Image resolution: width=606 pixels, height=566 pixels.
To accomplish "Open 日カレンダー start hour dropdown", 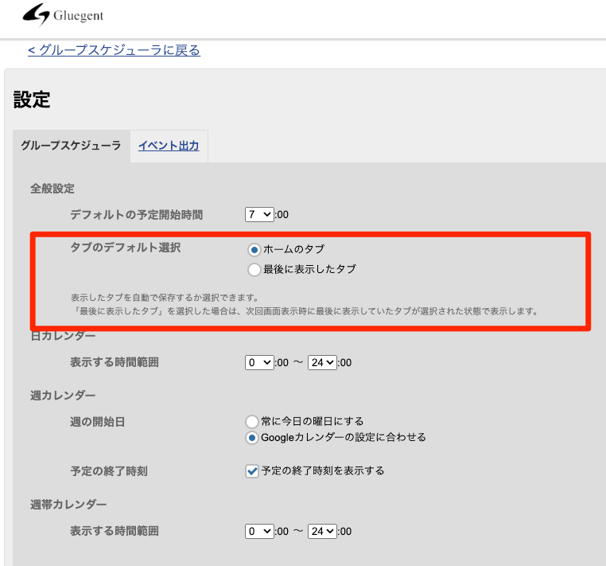I will 259,362.
